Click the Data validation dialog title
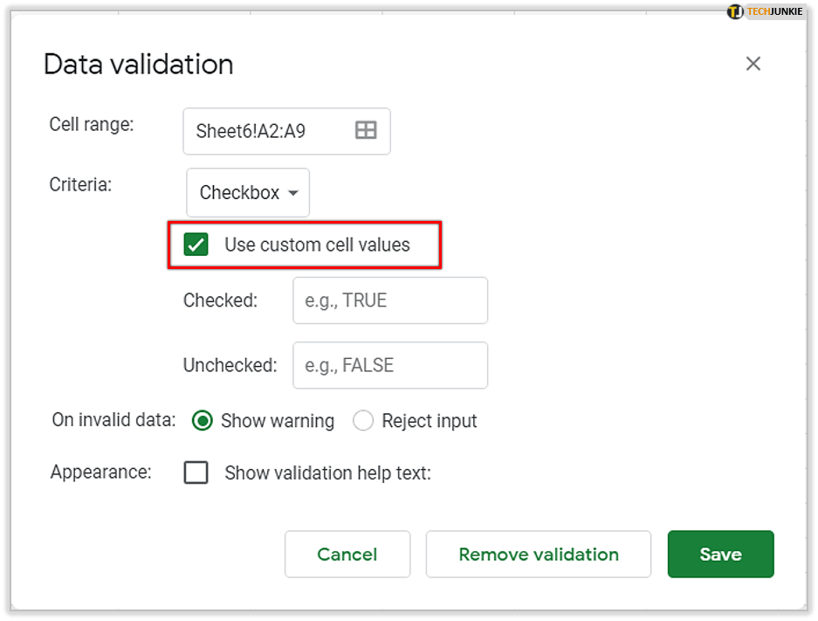Viewport: 818px width, 621px height. click(139, 65)
